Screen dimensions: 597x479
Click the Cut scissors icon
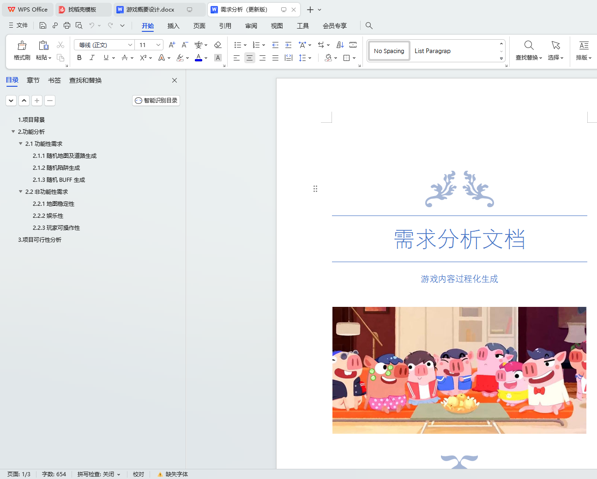click(x=60, y=45)
